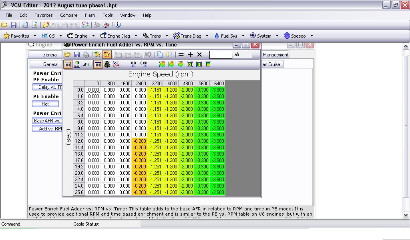The width and height of the screenshot is (410, 240).
Task: Open the Tools menu
Action: click(x=107, y=15)
